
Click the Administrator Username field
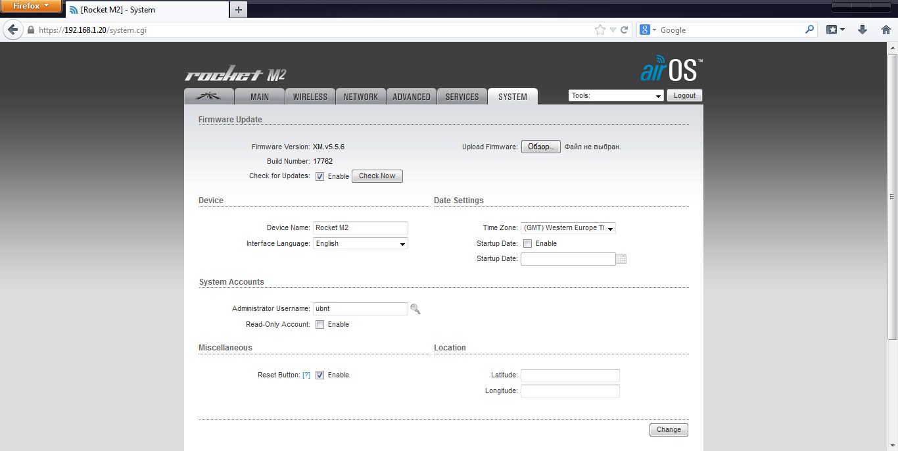[x=360, y=309]
